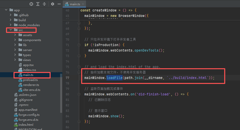Click the expand all tree icon
240x130 pixels.
coord(38,4)
